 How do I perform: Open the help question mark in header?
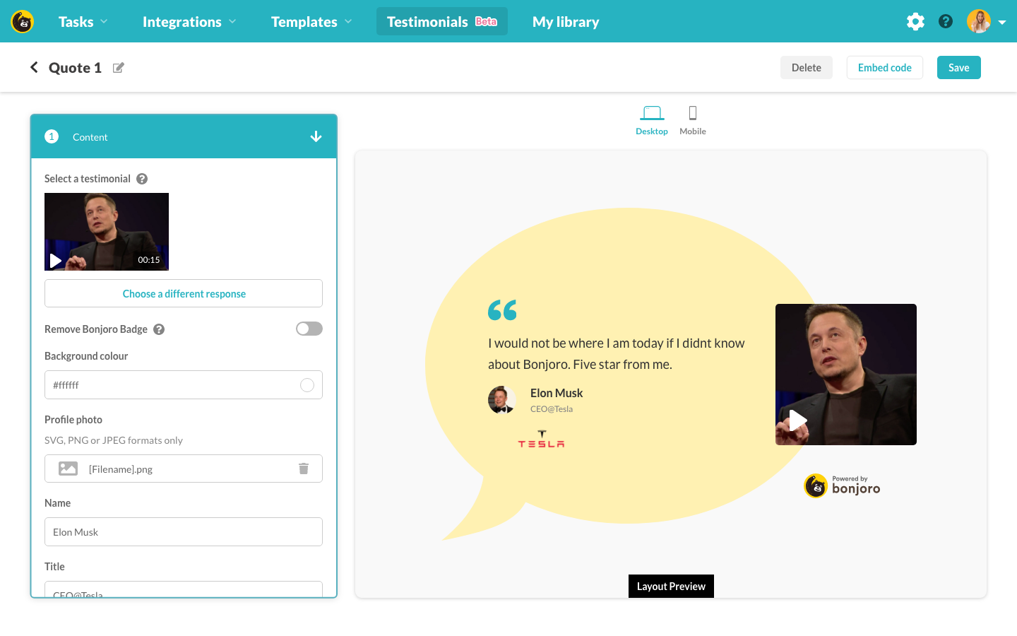pyautogui.click(x=946, y=21)
